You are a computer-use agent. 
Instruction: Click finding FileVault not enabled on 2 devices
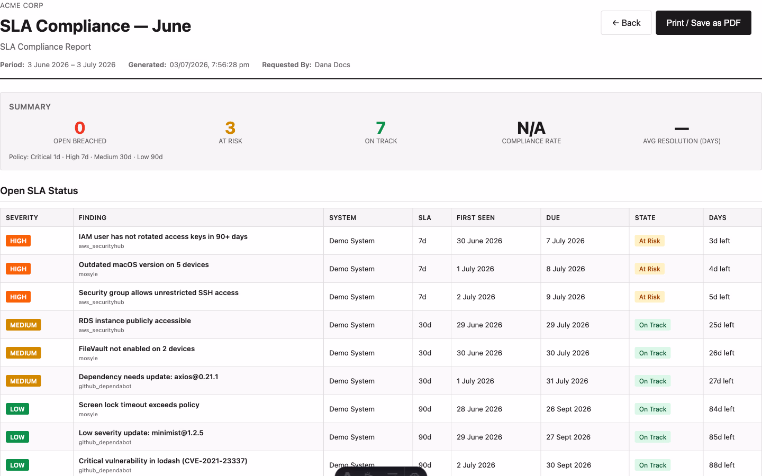137,349
